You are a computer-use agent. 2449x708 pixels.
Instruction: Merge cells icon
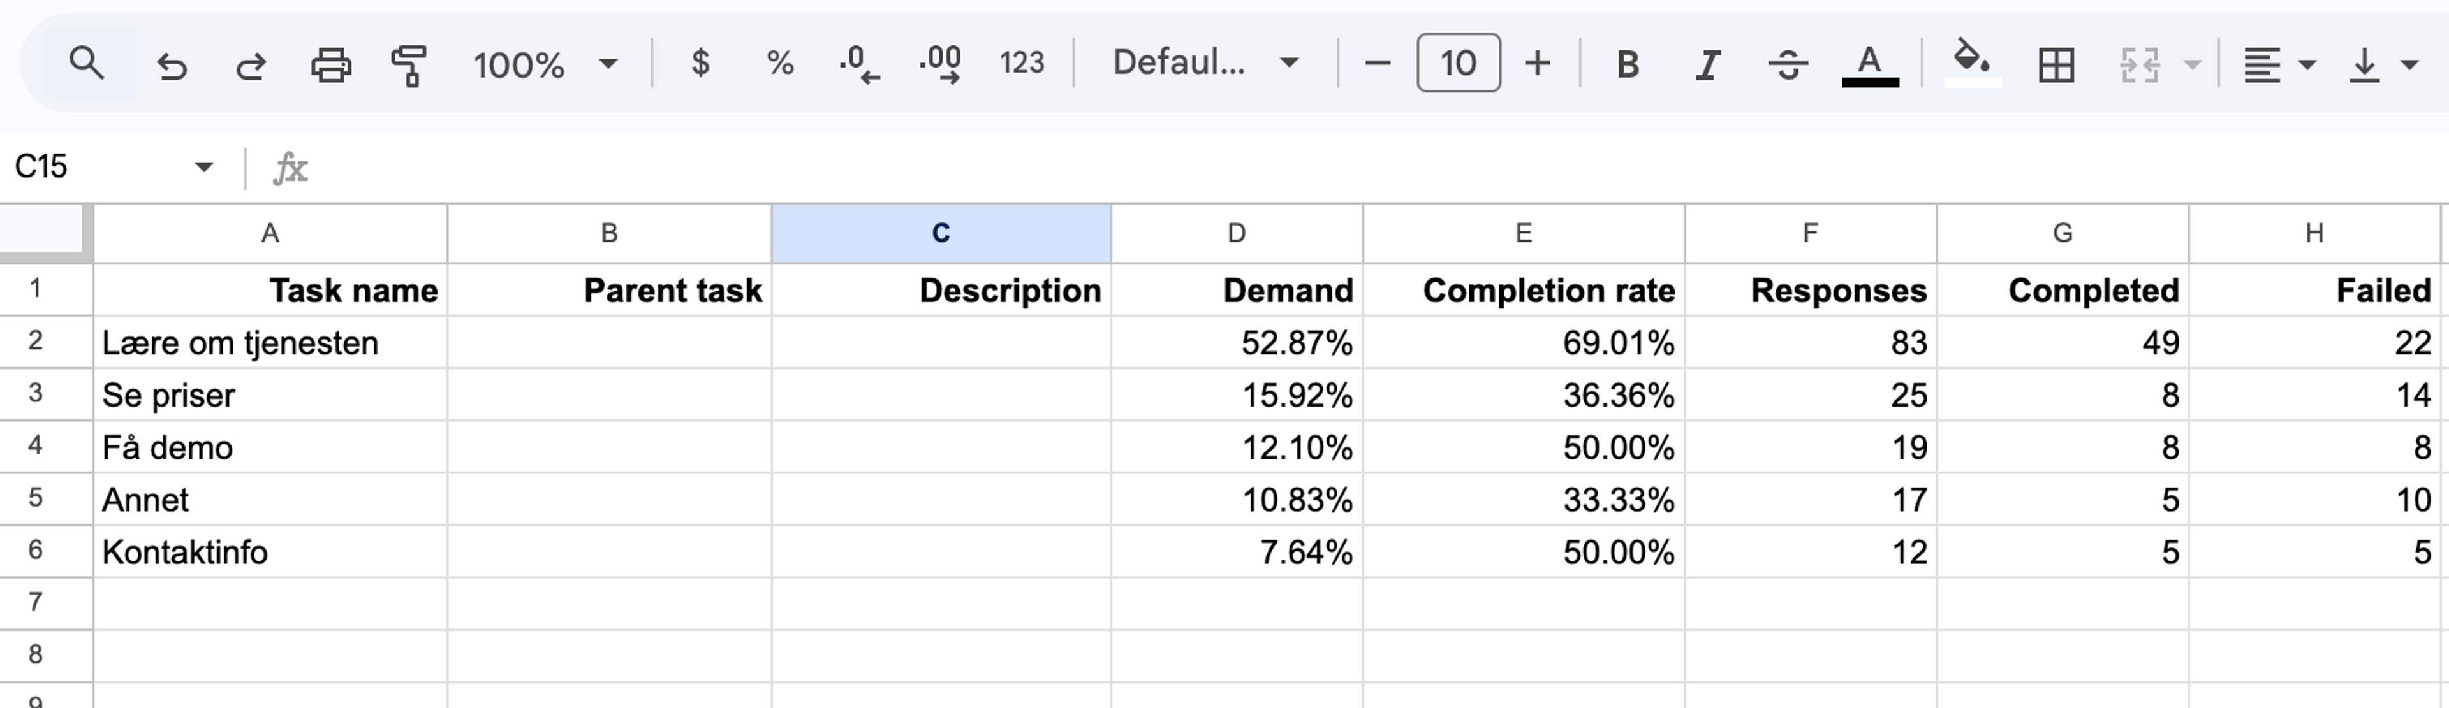2139,64
